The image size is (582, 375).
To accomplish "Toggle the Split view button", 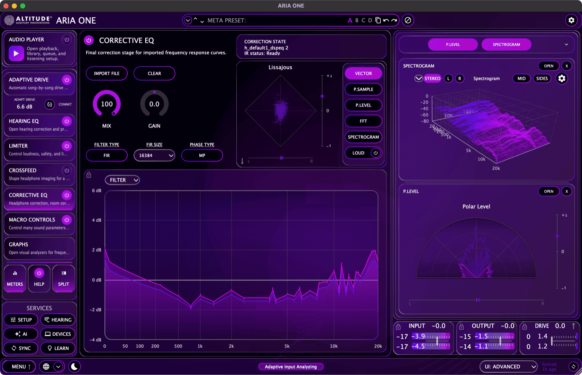I will pyautogui.click(x=64, y=278).
